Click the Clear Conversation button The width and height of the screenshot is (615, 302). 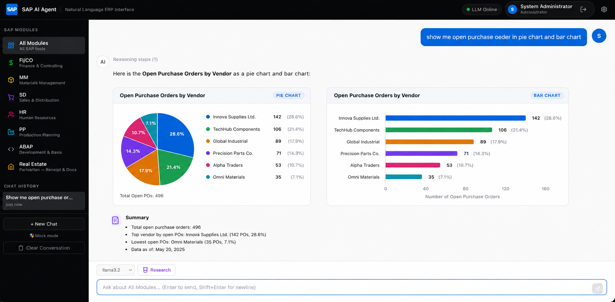(x=44, y=248)
